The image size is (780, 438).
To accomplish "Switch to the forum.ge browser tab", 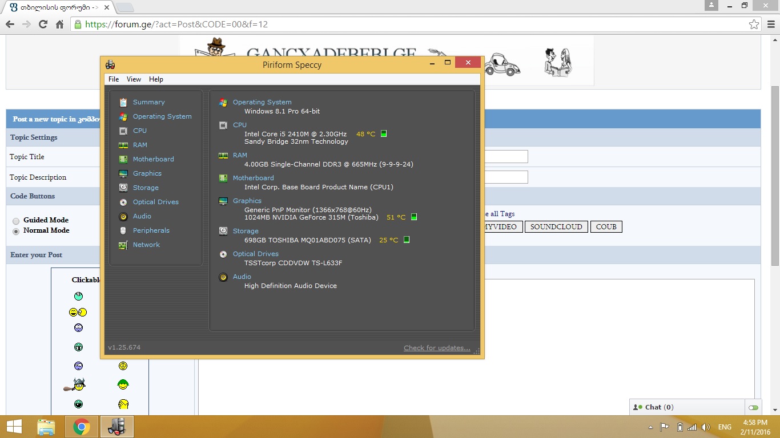I will pos(56,7).
